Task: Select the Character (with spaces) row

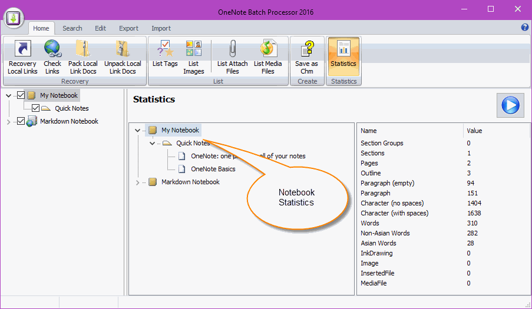Action: point(443,213)
